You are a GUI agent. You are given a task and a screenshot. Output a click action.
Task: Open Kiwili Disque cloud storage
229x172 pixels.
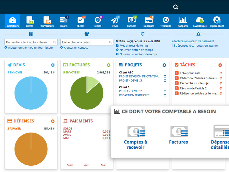pos(199,21)
